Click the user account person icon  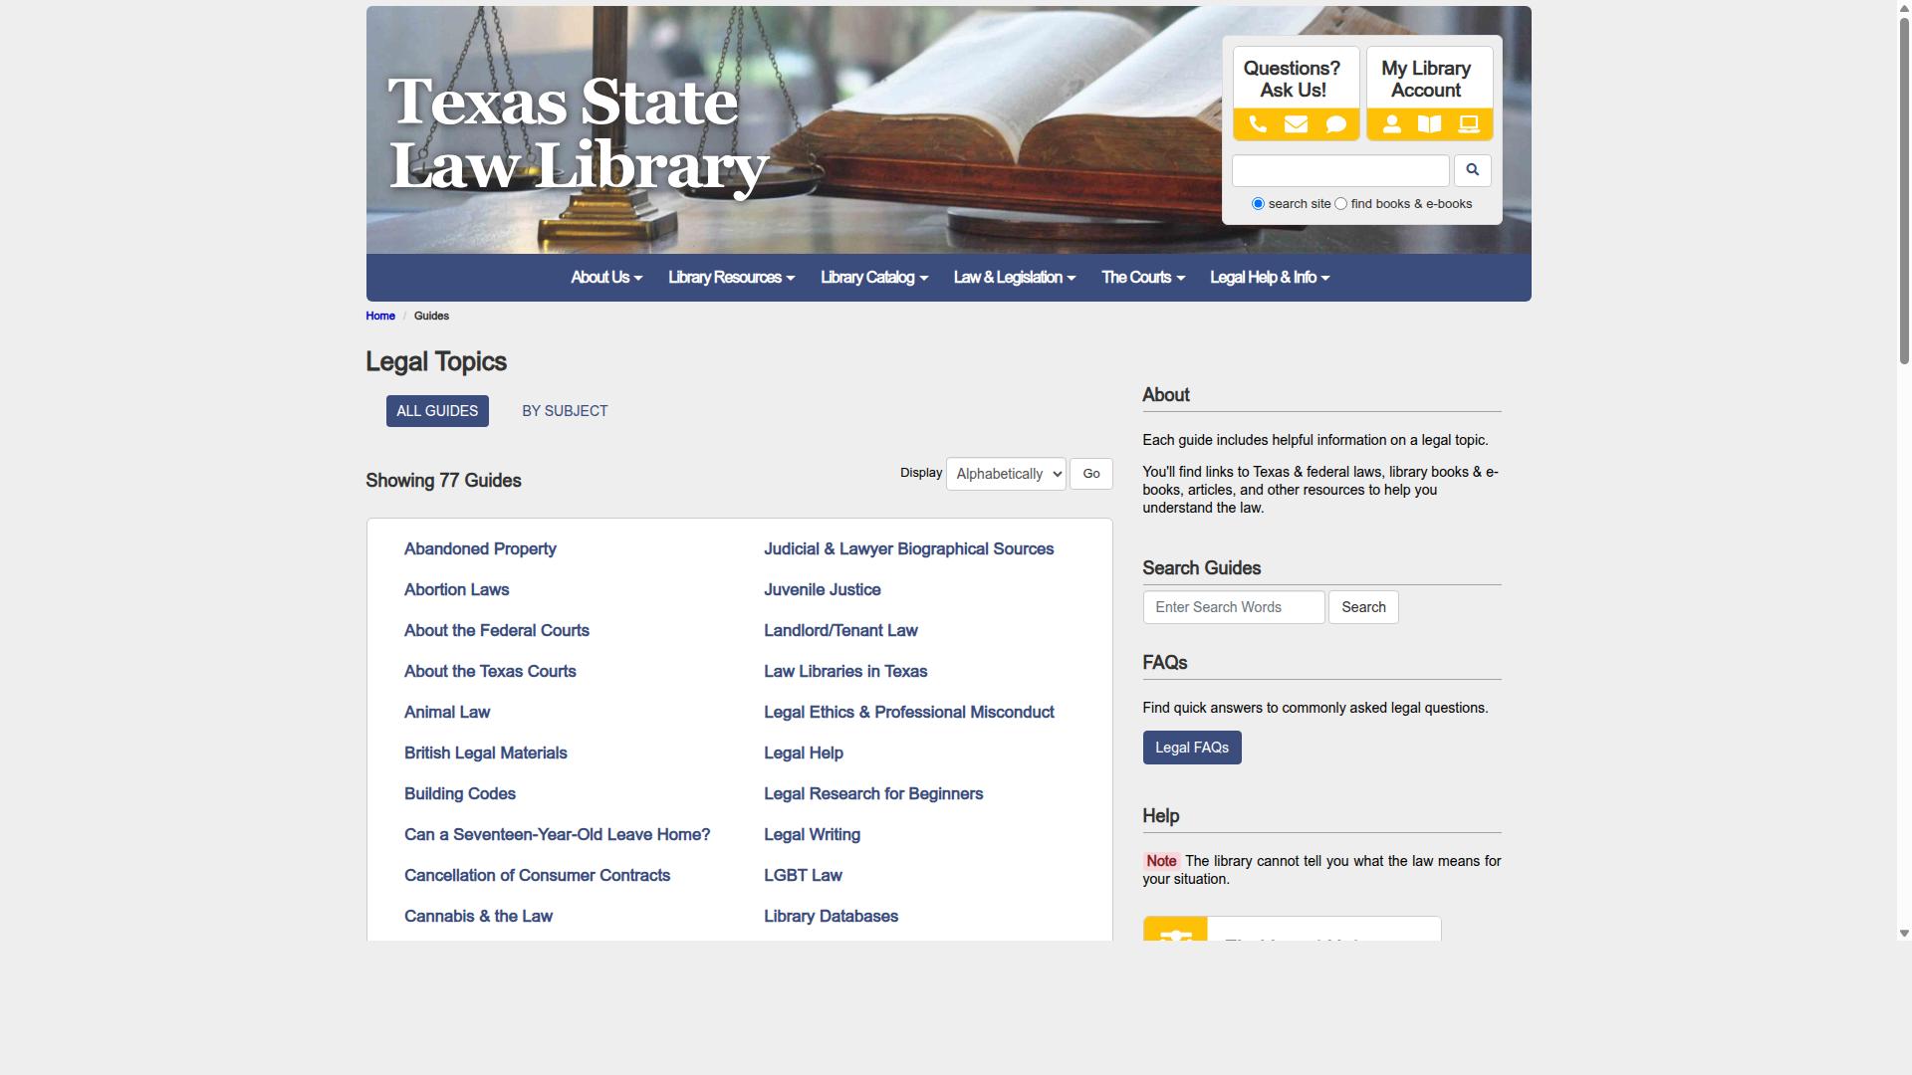click(1392, 124)
